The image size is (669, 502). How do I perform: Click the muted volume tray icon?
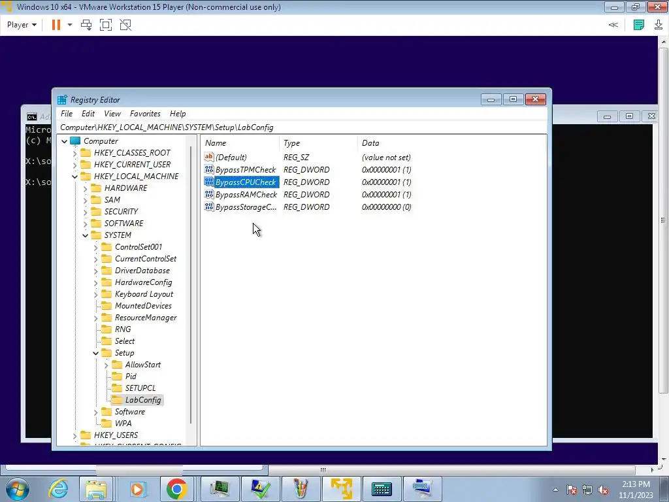pos(603,490)
